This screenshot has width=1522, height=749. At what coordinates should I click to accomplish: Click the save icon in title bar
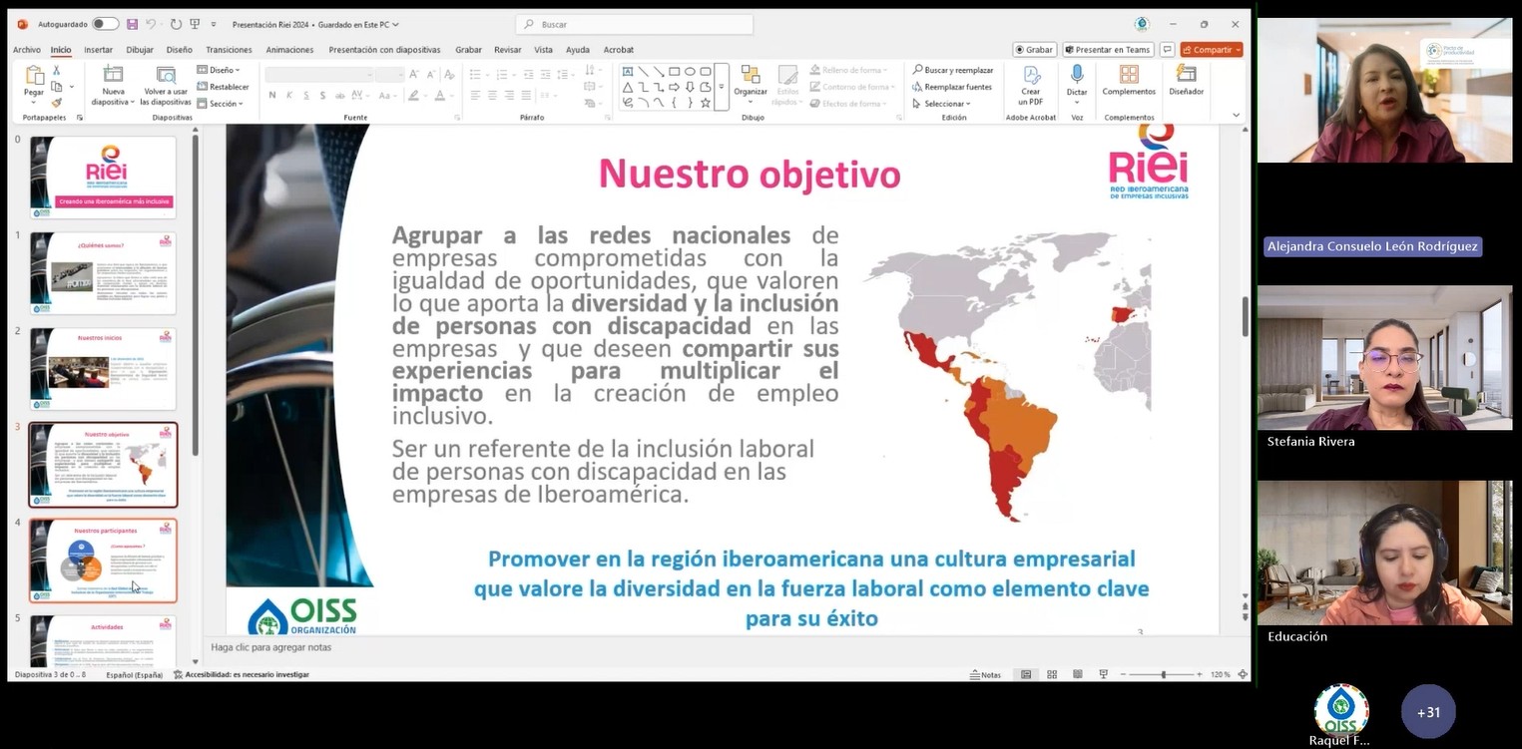click(132, 24)
